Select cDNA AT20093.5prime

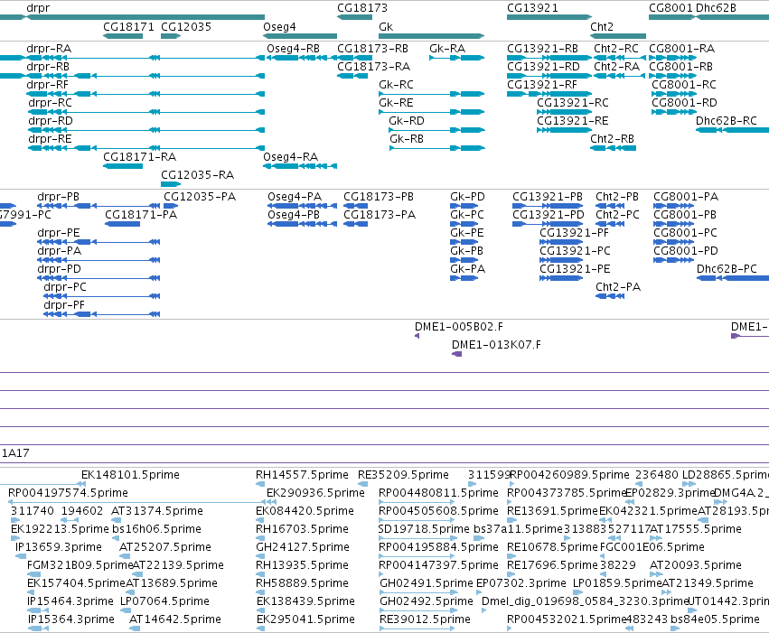coord(656,574)
